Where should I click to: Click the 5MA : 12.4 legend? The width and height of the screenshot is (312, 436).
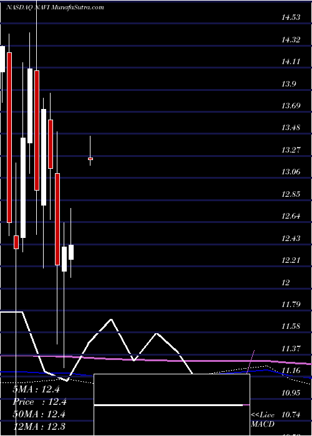[x=36, y=389]
